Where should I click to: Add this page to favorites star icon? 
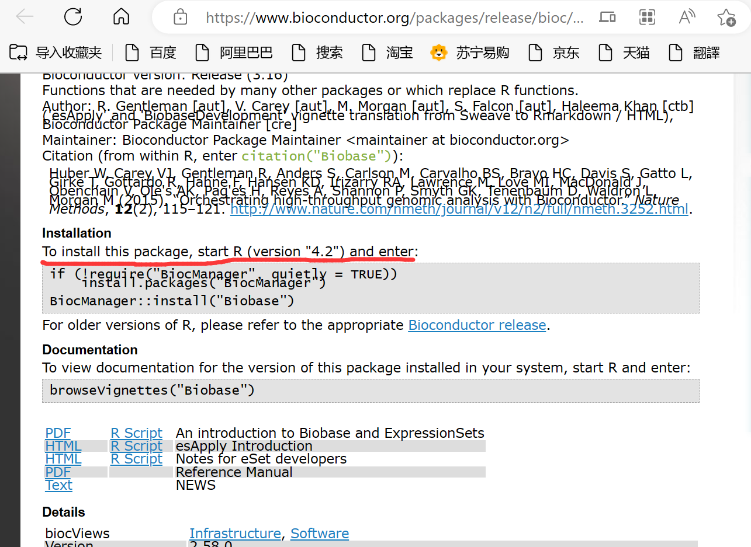(726, 18)
